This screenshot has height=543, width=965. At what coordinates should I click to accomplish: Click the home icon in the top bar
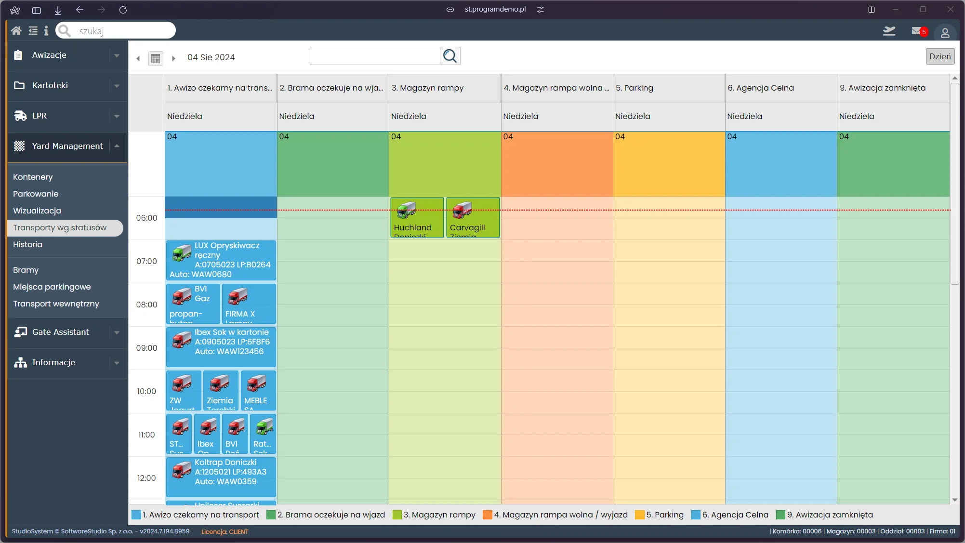tap(16, 31)
